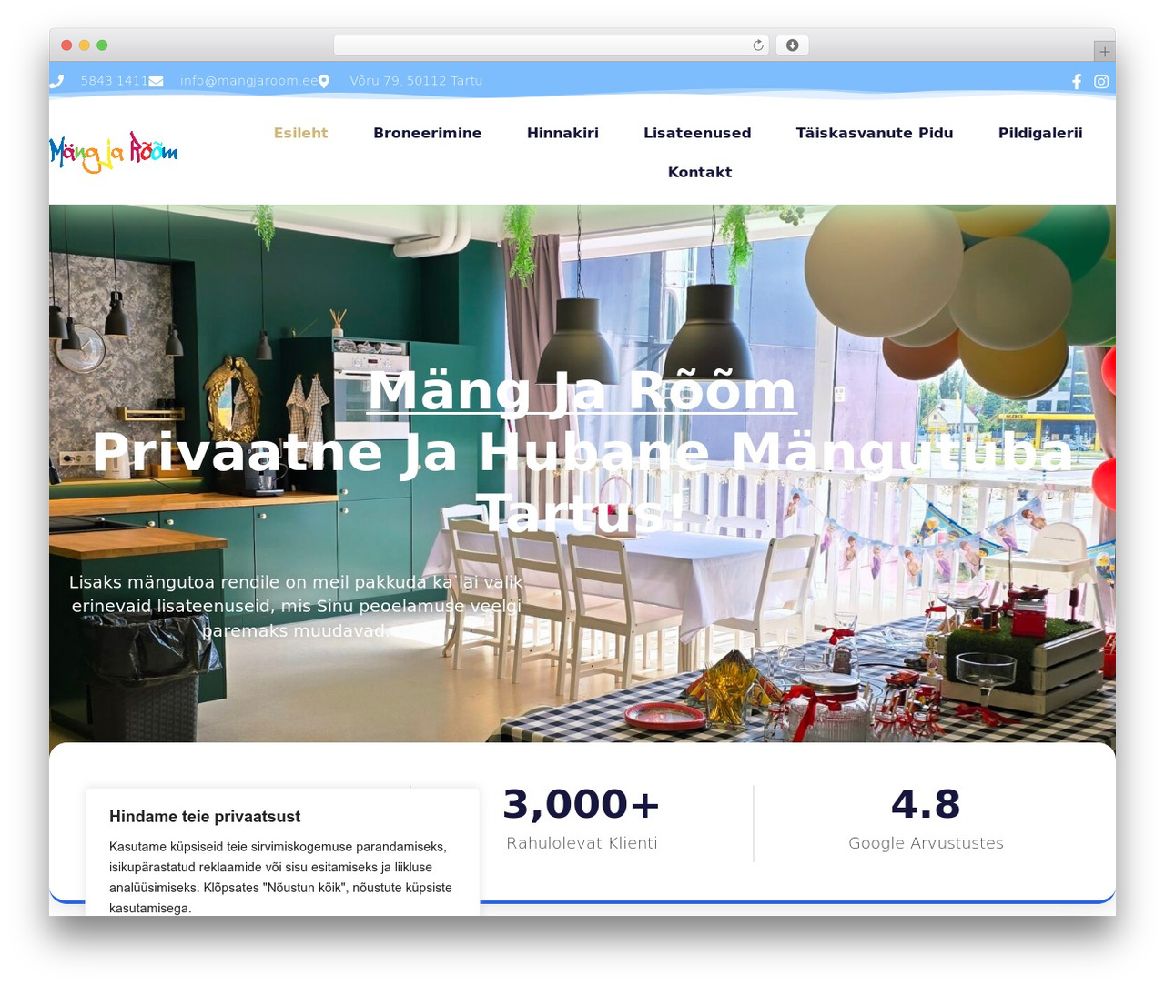Image resolution: width=1165 pixels, height=986 pixels.
Task: Click the Google Arvustustes label
Action: click(x=926, y=843)
